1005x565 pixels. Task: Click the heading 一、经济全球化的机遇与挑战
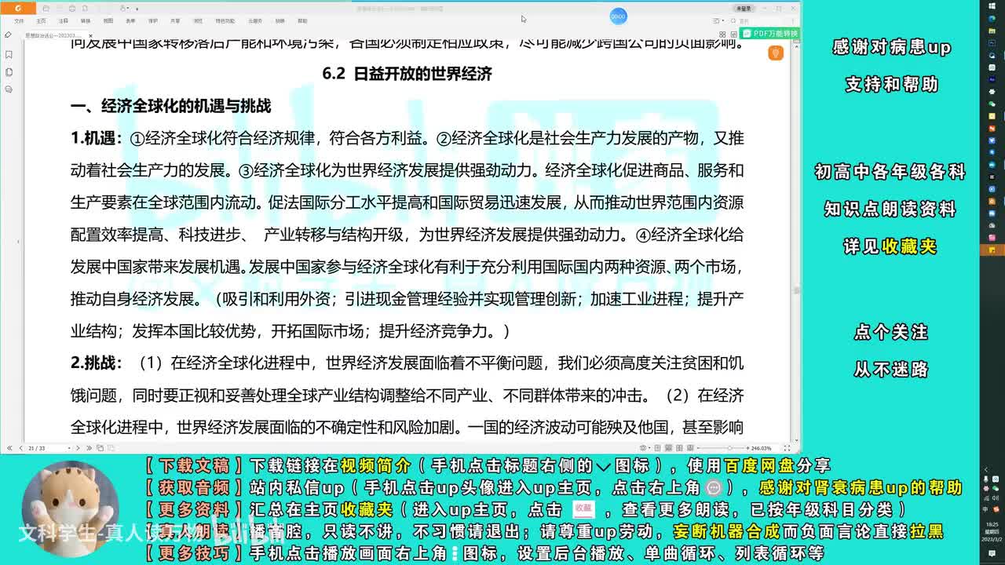[170, 106]
